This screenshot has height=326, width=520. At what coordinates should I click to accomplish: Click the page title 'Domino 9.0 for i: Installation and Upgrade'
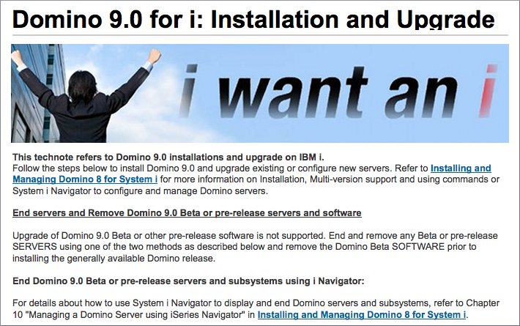tap(253, 19)
